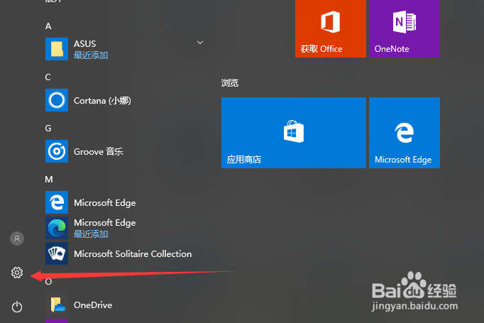Click letter C group header
Screen dimensions: 484x323
click(x=48, y=77)
